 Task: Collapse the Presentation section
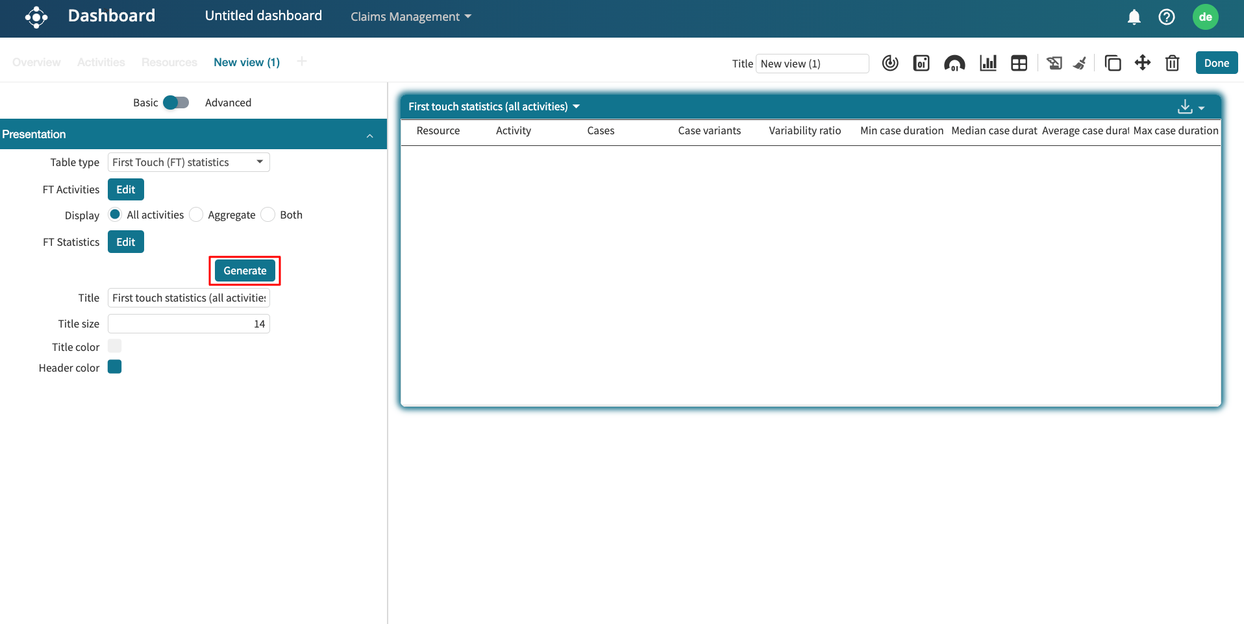369,135
